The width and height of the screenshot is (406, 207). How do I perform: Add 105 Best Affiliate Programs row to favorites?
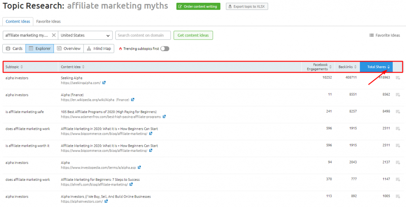[x=398, y=112]
